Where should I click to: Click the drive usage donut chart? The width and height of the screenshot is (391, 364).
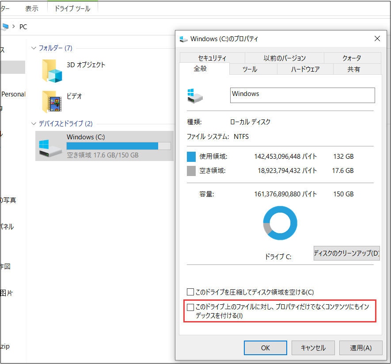tap(280, 223)
